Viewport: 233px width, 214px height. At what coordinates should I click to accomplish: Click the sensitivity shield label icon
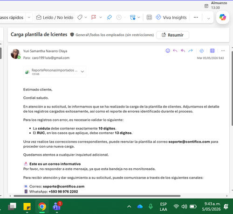pos(72,35)
